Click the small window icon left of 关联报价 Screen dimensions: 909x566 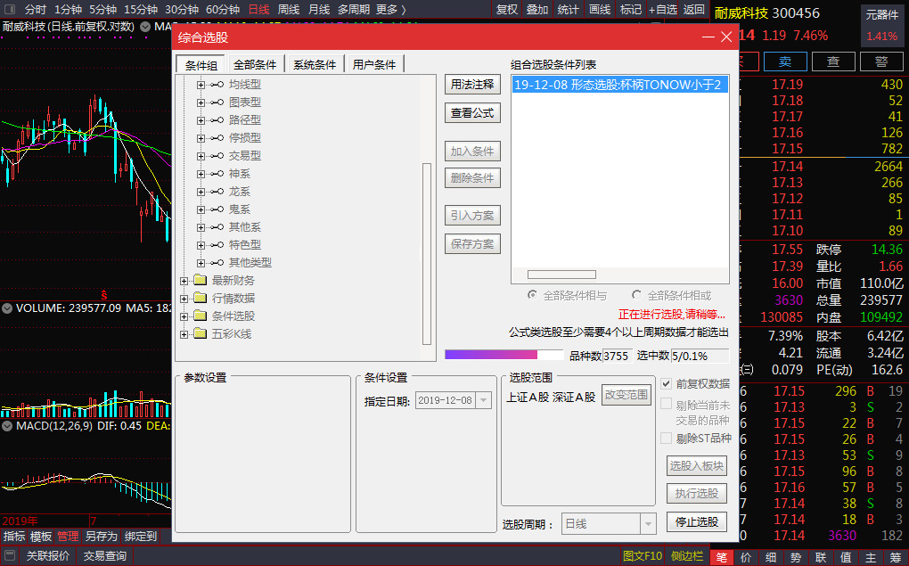click(x=10, y=556)
